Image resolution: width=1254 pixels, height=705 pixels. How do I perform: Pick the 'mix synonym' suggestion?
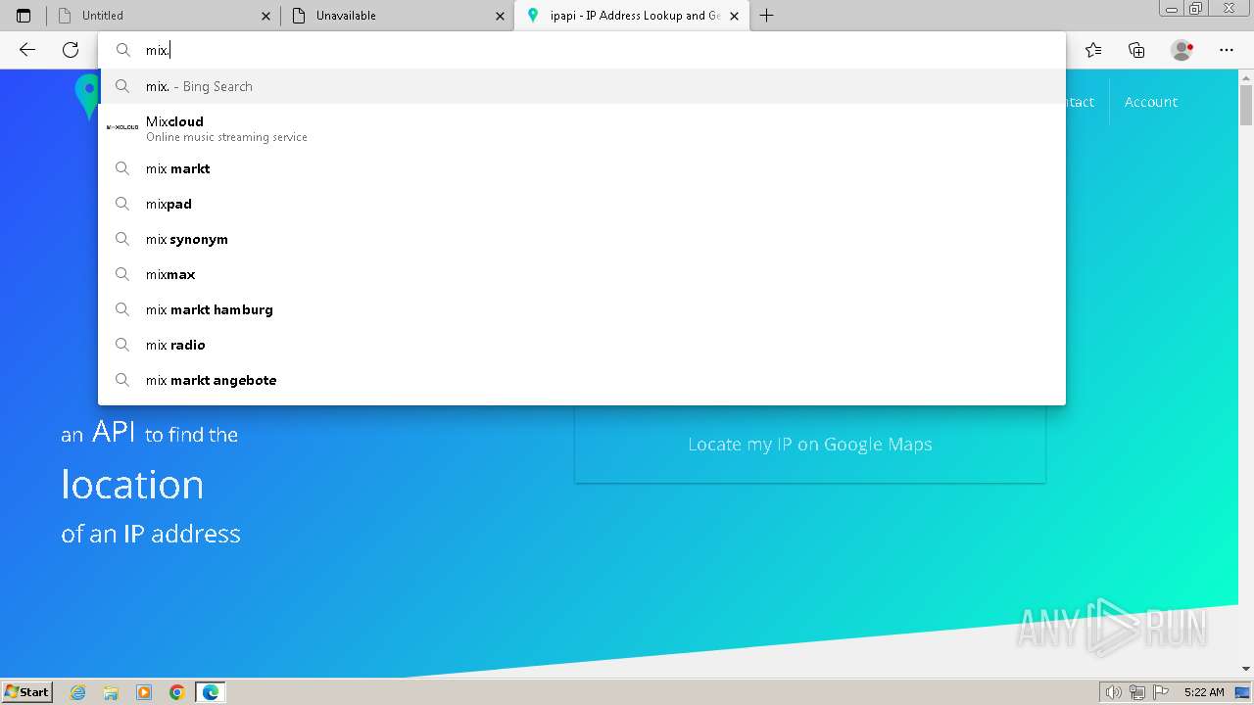click(582, 239)
